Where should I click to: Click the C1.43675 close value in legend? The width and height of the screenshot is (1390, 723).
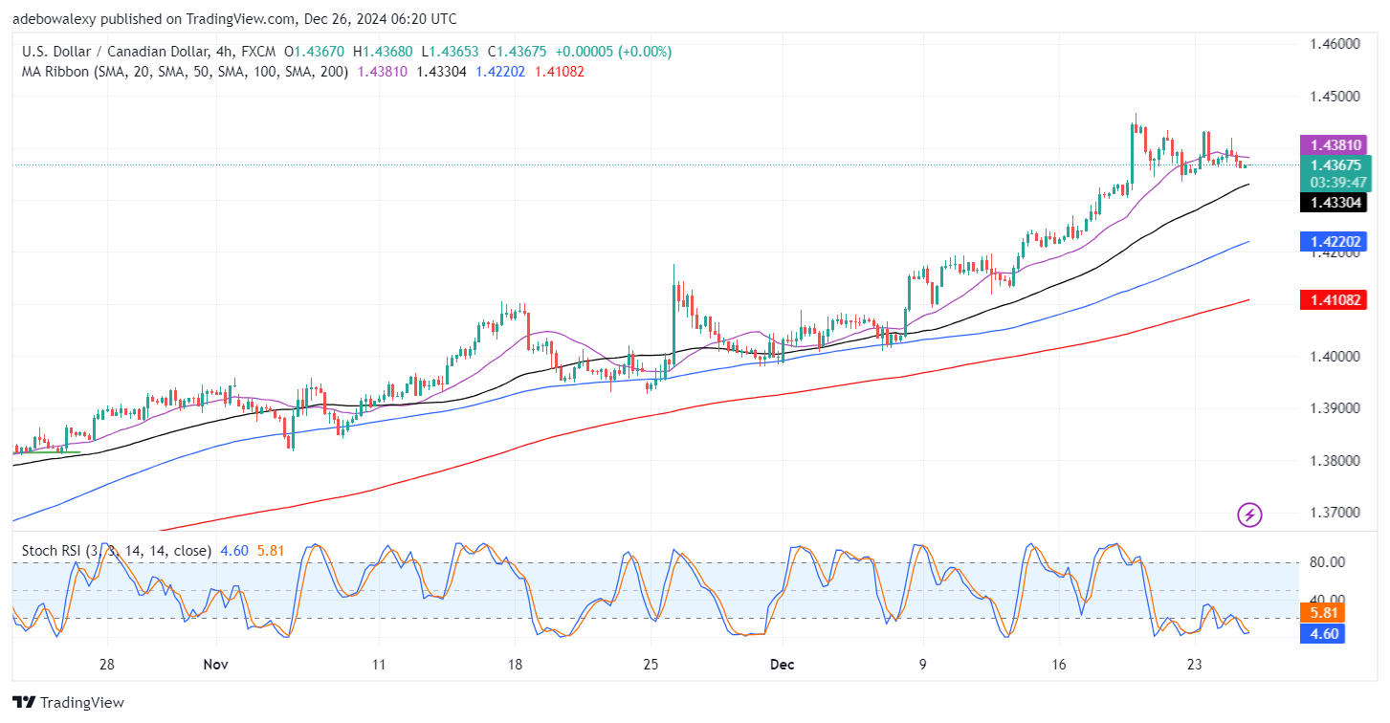pyautogui.click(x=517, y=52)
